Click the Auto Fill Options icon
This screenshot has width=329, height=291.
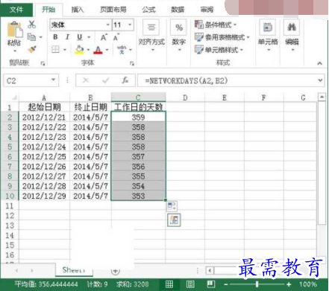pyautogui.click(x=172, y=206)
